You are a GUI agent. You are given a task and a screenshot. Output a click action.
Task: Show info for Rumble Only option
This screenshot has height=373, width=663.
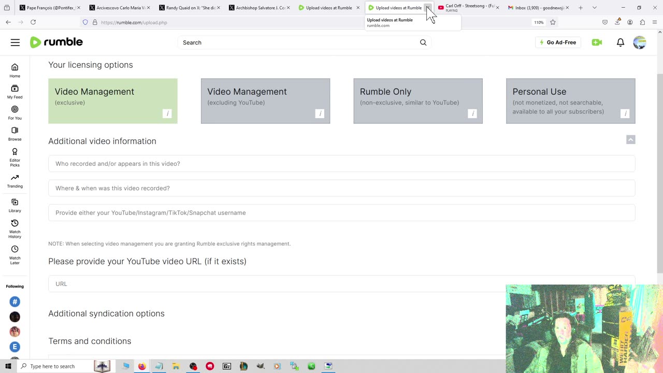pos(472,113)
